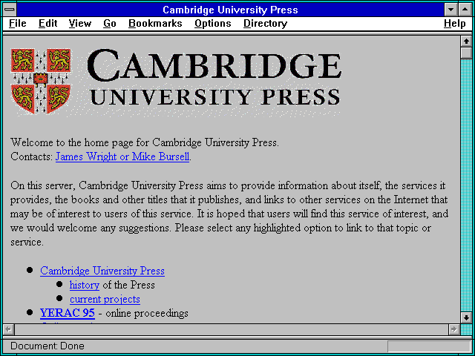Click the vertical scrollbar up arrow
Viewport: 475px width, 356px height.
pyautogui.click(x=466, y=42)
